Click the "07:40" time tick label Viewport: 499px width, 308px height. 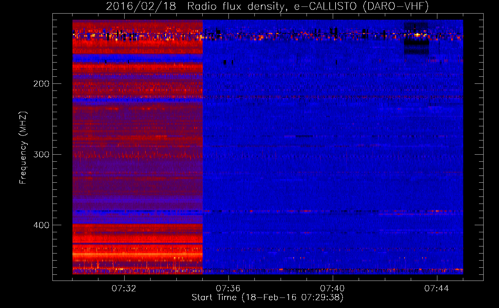point(332,289)
